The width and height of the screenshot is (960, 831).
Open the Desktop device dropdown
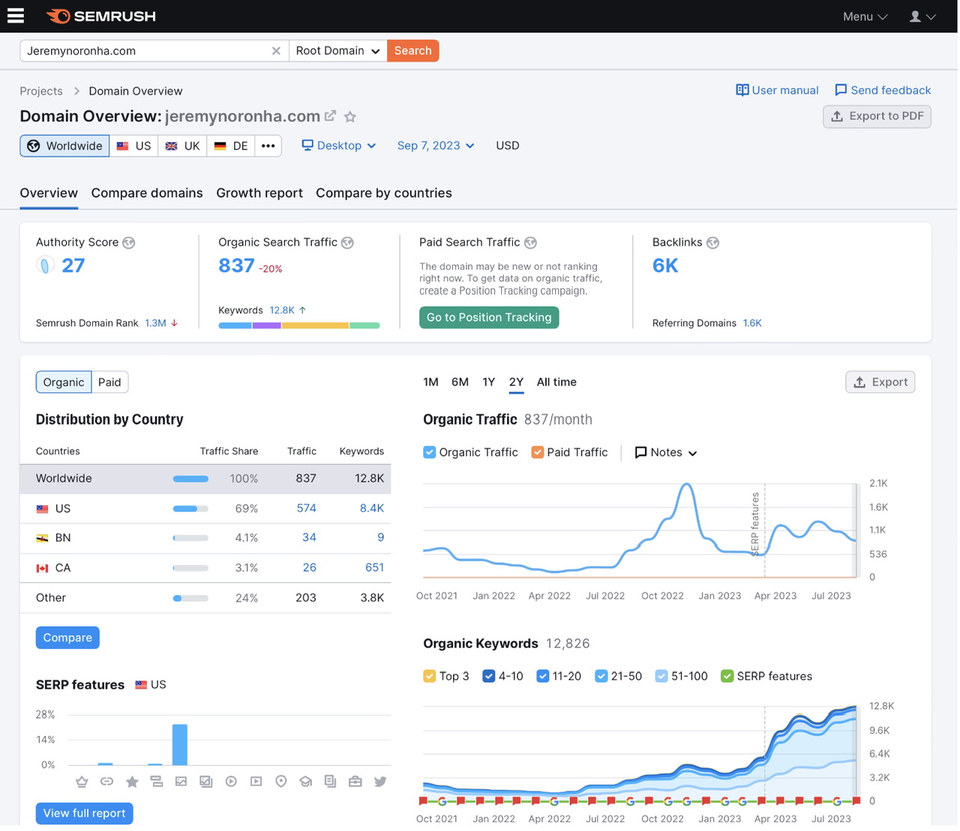[x=339, y=146]
